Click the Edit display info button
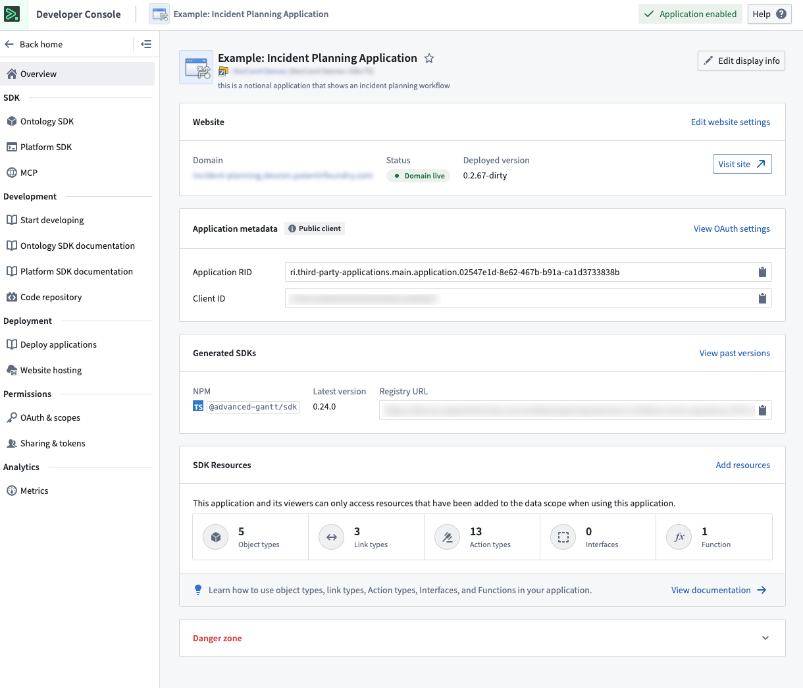 click(741, 61)
